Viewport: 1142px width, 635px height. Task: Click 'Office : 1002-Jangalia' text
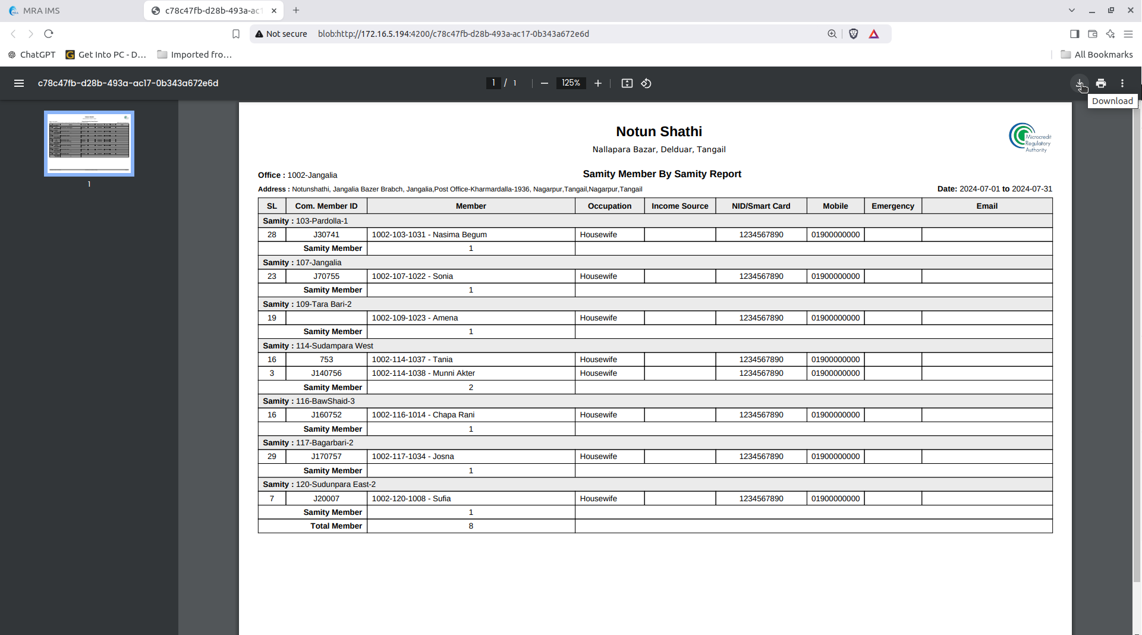297,175
